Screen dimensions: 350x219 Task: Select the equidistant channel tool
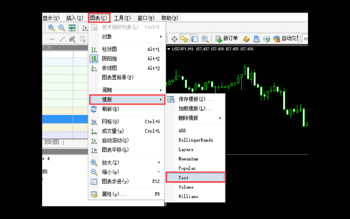pyautogui.click(x=72, y=39)
